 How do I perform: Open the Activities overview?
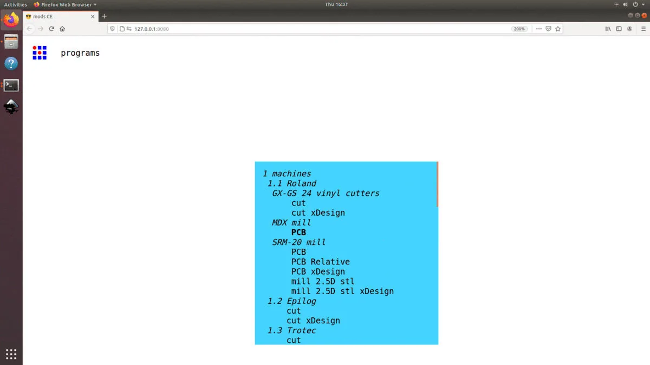[16, 4]
